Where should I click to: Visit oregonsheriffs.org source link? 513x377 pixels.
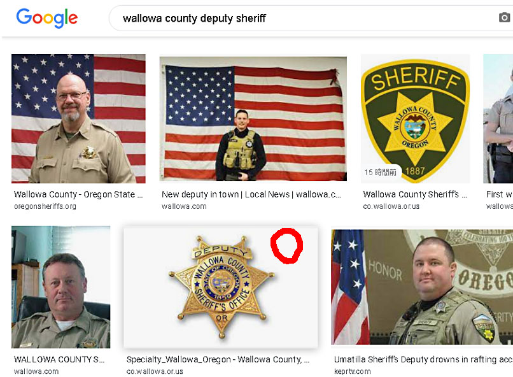(x=45, y=206)
